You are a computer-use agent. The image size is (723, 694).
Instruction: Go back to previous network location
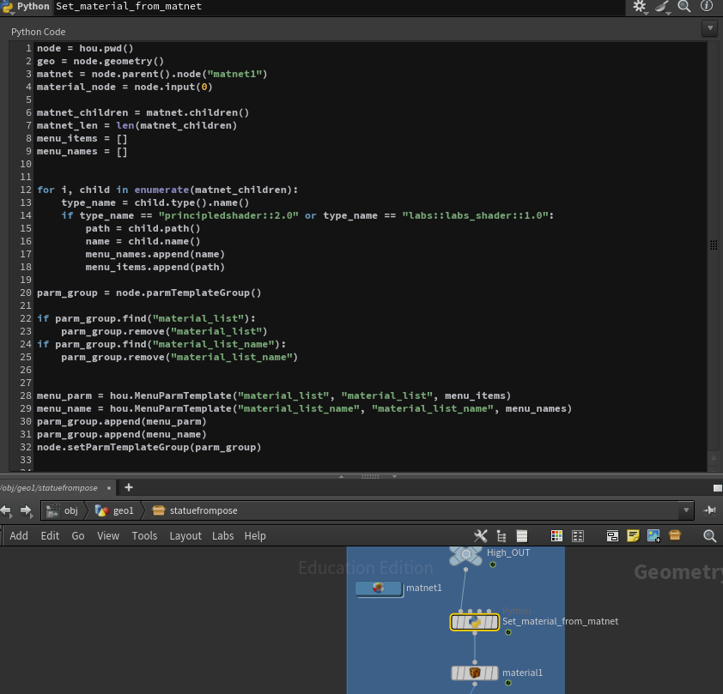click(7, 510)
